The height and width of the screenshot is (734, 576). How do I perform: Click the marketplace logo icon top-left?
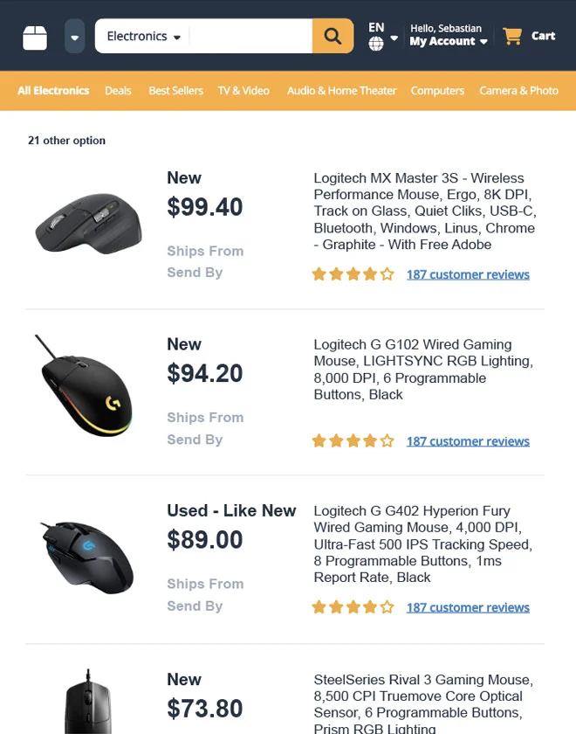tap(34, 36)
